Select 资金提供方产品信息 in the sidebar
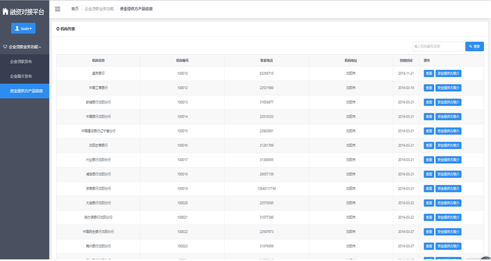This screenshot has width=491, height=261. click(x=26, y=91)
